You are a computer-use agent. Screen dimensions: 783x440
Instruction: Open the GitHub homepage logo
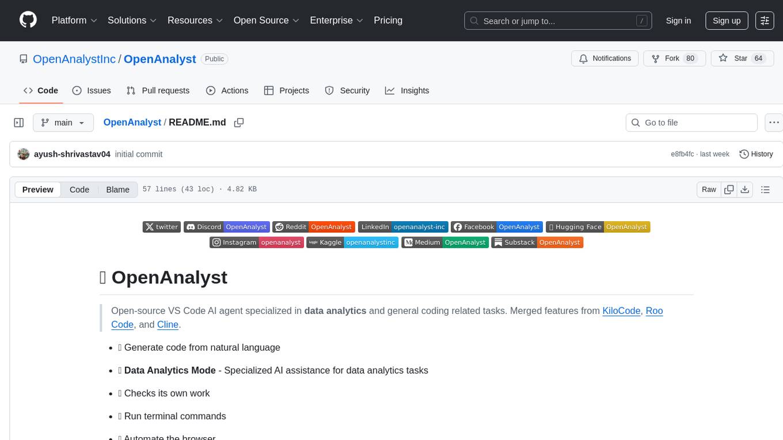coord(28,20)
